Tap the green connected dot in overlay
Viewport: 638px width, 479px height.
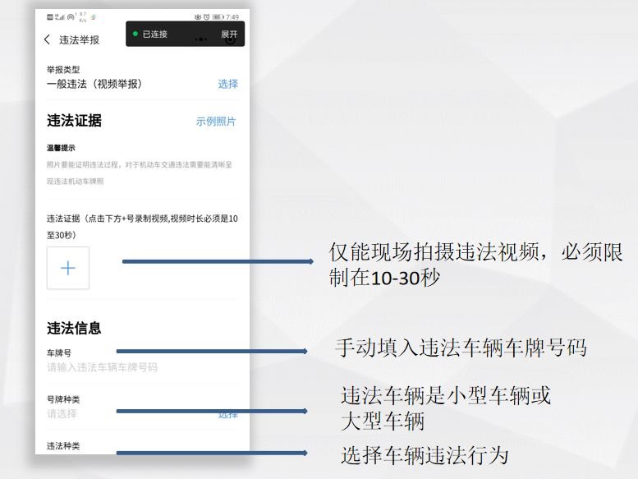[x=135, y=34]
